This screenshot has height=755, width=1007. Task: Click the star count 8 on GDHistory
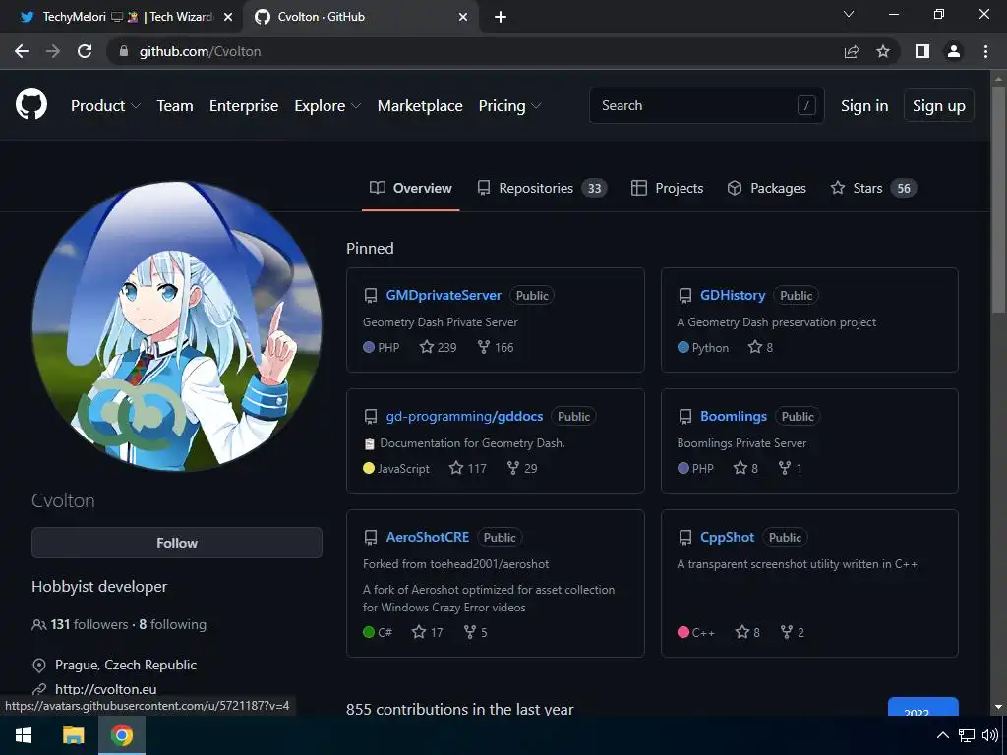pos(760,347)
